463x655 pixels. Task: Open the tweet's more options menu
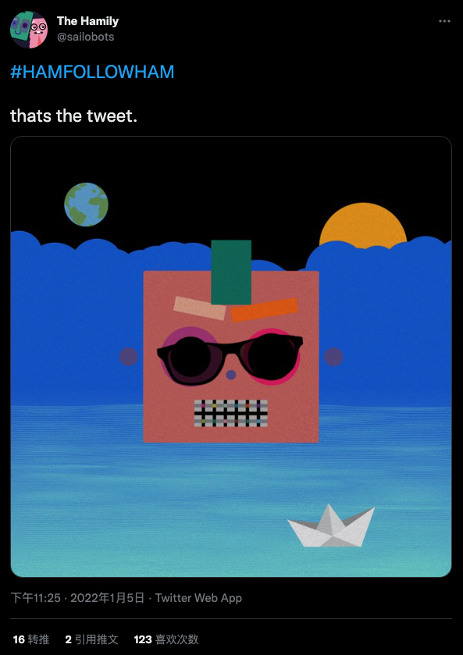point(444,21)
